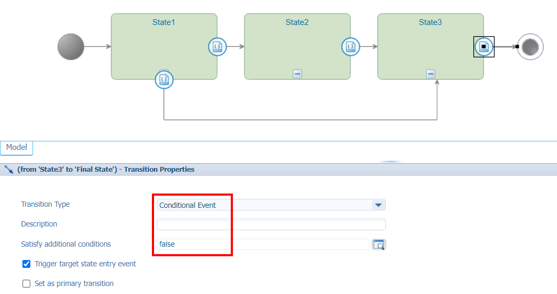The image size is (557, 294).
Task: Select the Final State end node
Action: click(530, 47)
